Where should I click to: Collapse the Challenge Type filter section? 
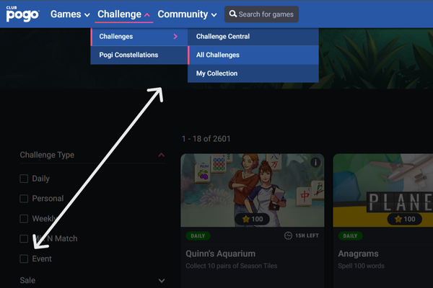click(x=161, y=155)
